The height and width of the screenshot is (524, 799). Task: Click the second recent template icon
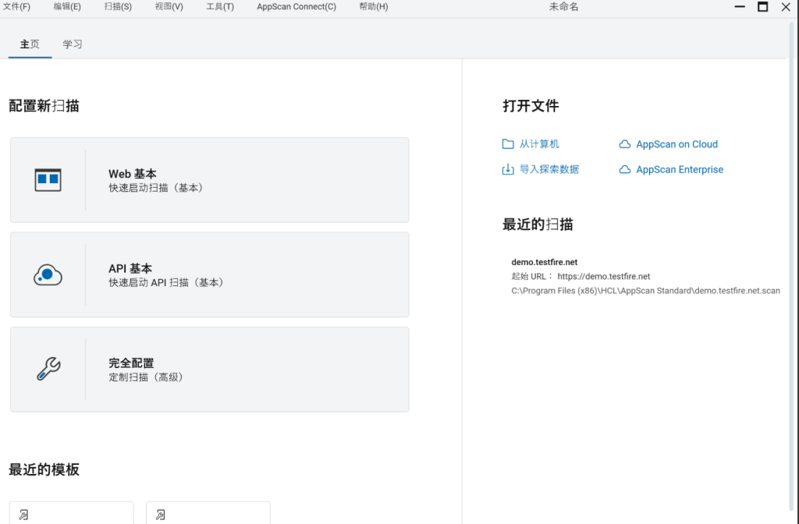(160, 514)
